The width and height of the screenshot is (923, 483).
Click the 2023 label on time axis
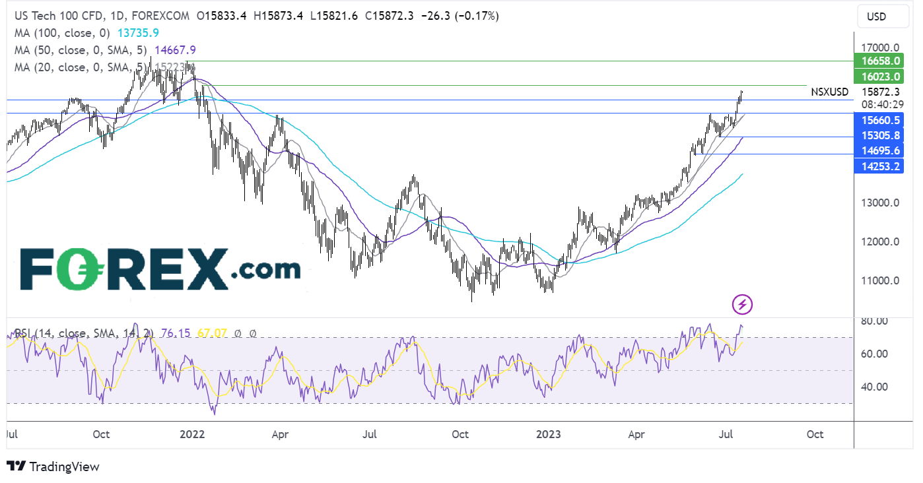(x=548, y=435)
